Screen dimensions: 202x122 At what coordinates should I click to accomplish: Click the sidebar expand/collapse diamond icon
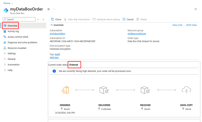coord(38,19)
